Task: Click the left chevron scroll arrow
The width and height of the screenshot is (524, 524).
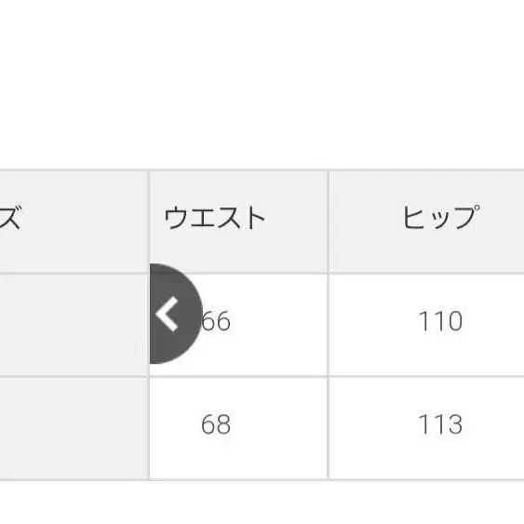Action: (x=175, y=314)
